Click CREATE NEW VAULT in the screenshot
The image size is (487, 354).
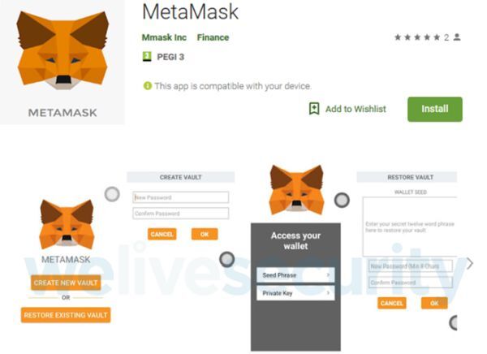pos(66,283)
